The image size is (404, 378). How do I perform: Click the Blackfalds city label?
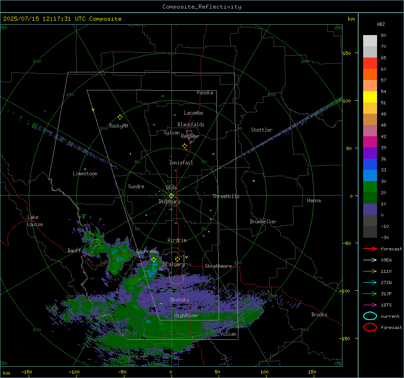tap(191, 125)
